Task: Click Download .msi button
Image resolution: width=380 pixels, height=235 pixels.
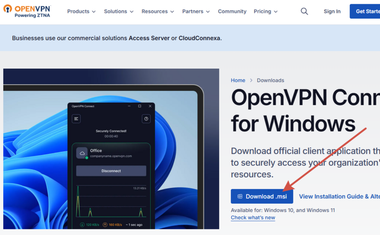Action: click(262, 196)
